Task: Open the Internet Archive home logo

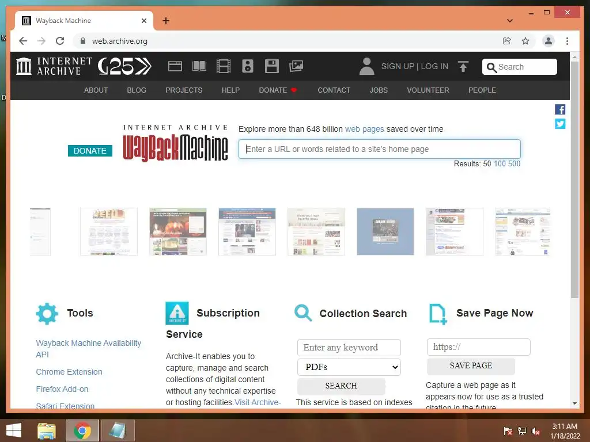Action: [54, 66]
